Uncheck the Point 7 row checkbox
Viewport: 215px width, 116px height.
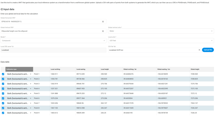[x=3, y=103]
